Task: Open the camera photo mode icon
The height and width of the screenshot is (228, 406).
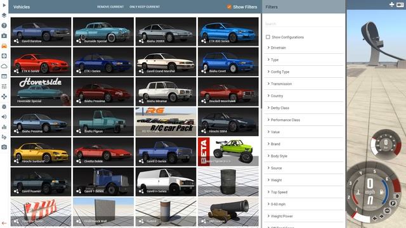Action: click(4, 147)
